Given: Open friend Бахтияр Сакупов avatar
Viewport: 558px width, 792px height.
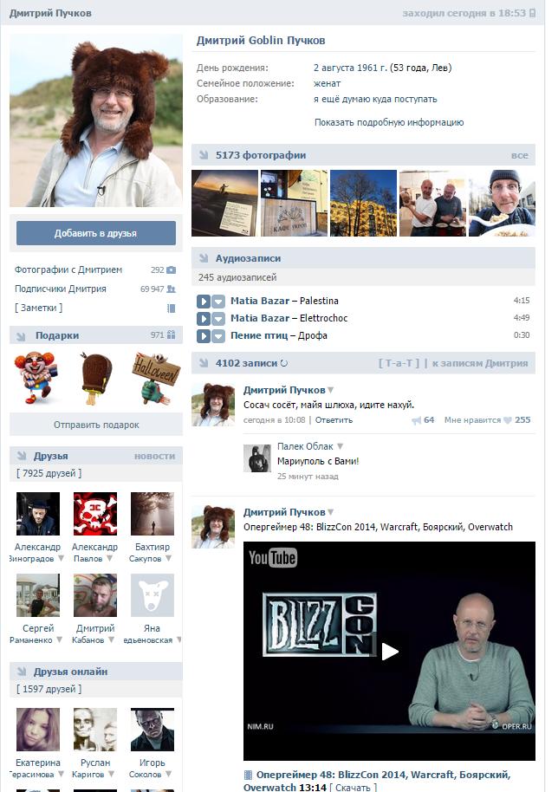Looking at the screenshot, I should pyautogui.click(x=152, y=514).
